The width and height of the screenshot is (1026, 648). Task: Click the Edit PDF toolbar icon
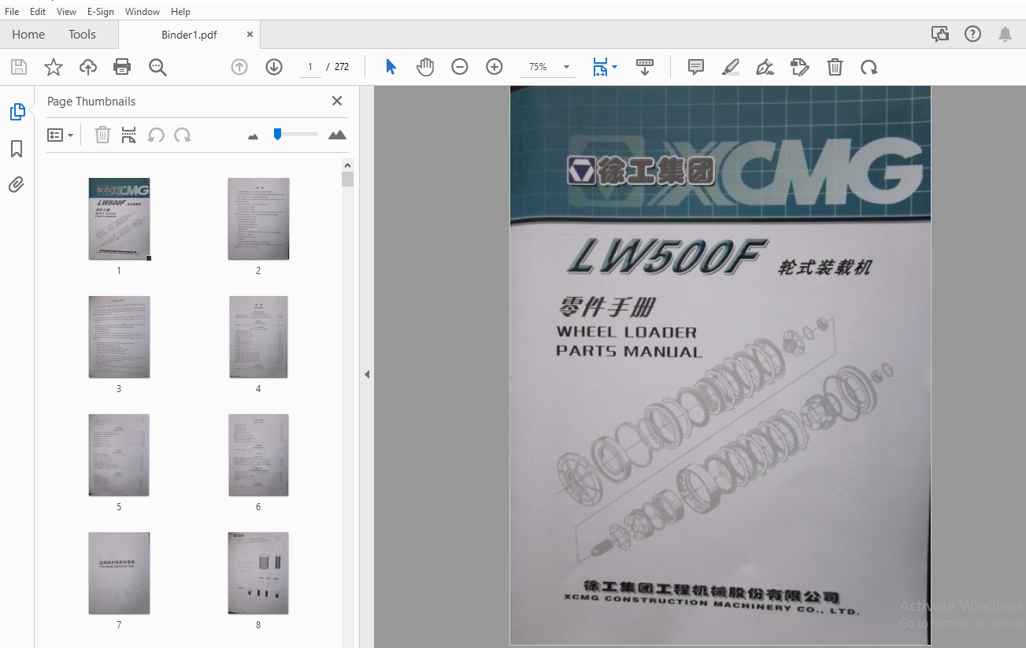(800, 67)
